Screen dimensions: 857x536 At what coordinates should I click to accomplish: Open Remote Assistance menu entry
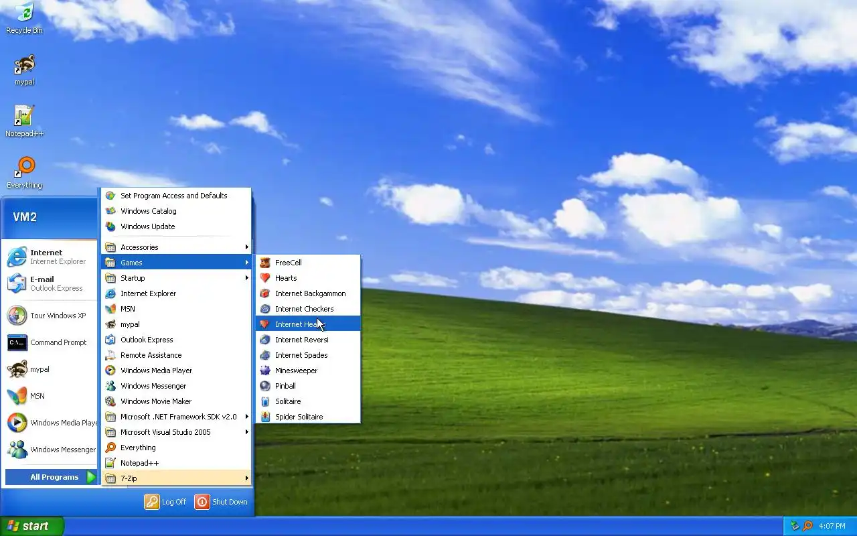click(x=177, y=355)
